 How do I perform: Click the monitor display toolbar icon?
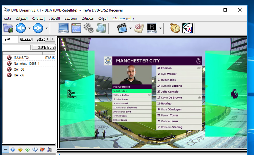coord(64,28)
